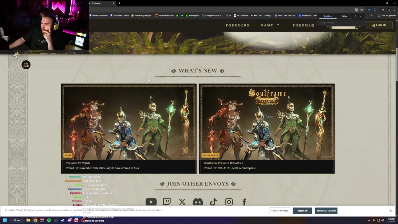Click the Reject All cookies button
This screenshot has height=224, width=398.
(302, 211)
